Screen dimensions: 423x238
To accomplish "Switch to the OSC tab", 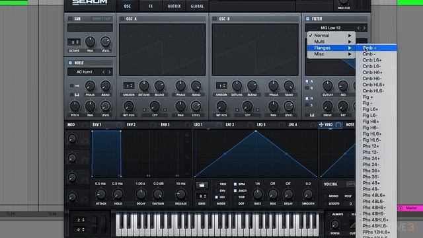I will tap(128, 6).
